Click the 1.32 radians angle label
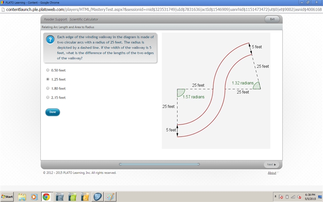 243,83
